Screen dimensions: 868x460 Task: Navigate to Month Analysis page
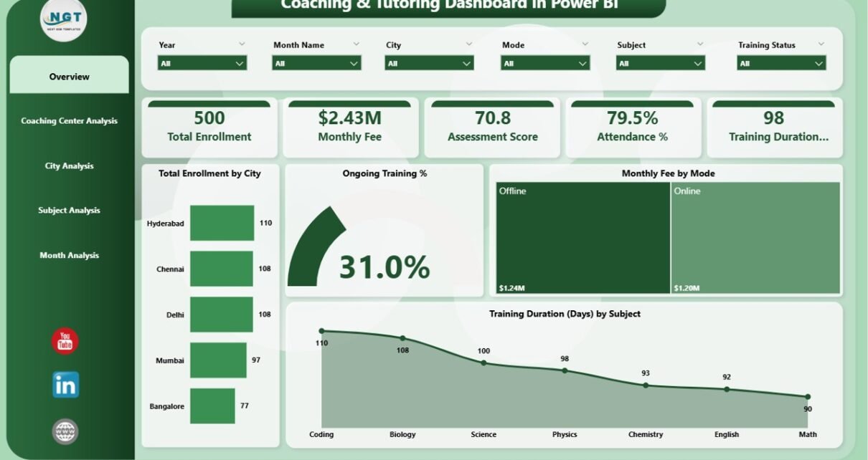[70, 256]
